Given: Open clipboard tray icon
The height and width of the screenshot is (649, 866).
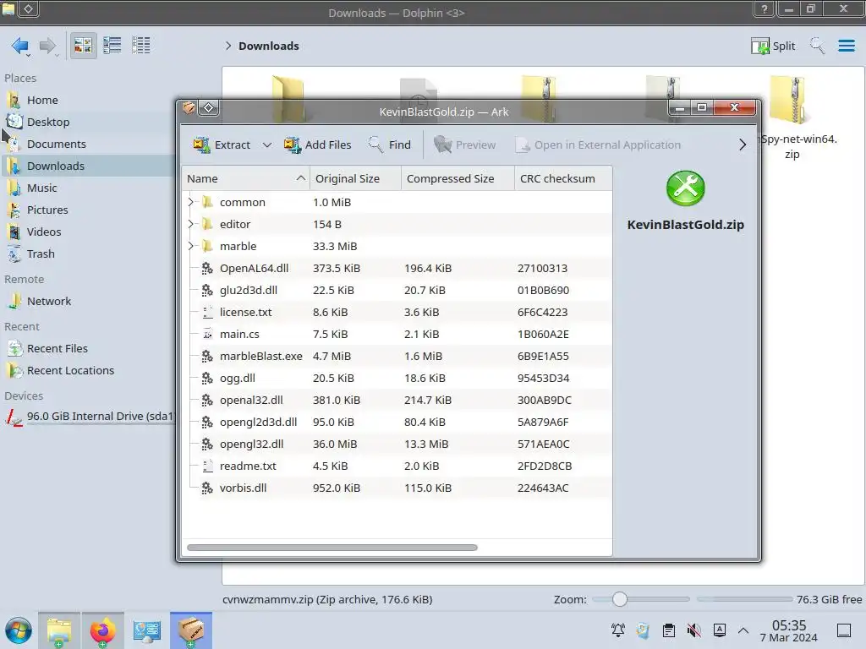Looking at the screenshot, I should (x=669, y=630).
